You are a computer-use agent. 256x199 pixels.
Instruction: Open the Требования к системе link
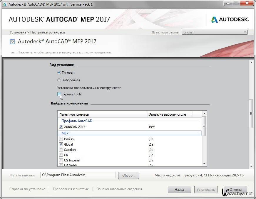pos(71,189)
